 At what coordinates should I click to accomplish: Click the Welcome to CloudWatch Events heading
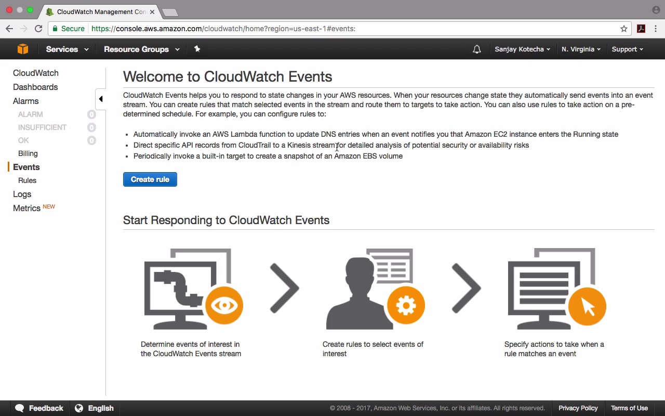[x=228, y=76]
